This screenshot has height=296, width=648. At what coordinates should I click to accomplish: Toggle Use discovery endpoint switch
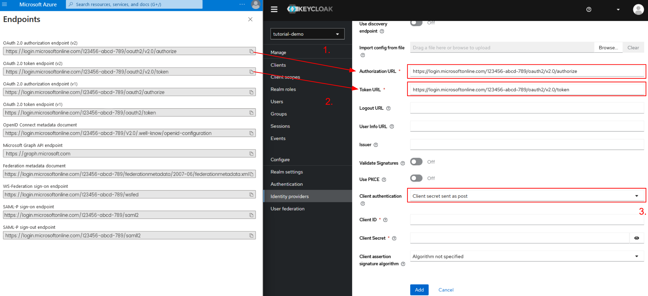pyautogui.click(x=416, y=23)
